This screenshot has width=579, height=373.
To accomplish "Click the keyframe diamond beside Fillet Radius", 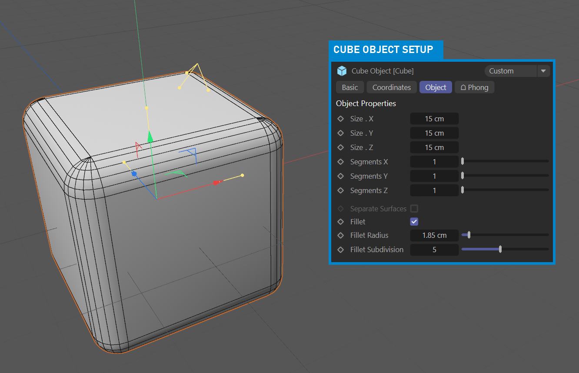I will pyautogui.click(x=341, y=235).
